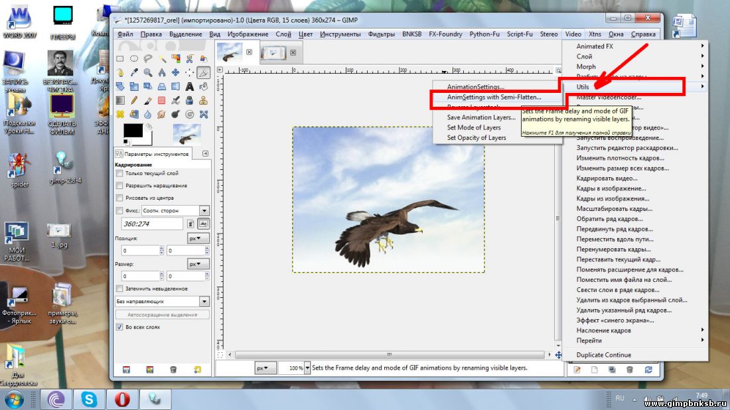Click 'AnimSettings with Semi-Flatten...' menu entry
The height and width of the screenshot is (410, 730).
[494, 98]
